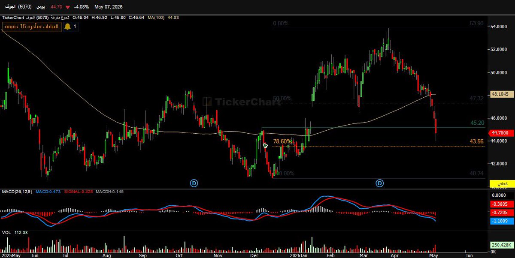Click the yellow خطي scale button

tap(502, 184)
